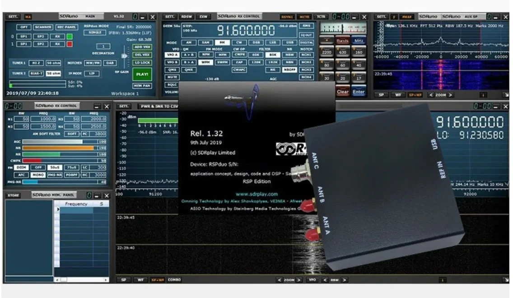The image size is (513, 298).
Task: Open RSPduo mode SINGLE selector
Action: click(x=95, y=33)
